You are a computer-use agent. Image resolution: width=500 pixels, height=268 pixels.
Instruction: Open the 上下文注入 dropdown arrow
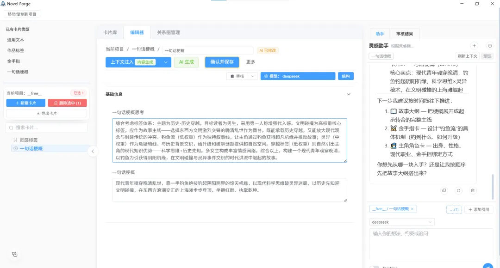[x=165, y=62]
